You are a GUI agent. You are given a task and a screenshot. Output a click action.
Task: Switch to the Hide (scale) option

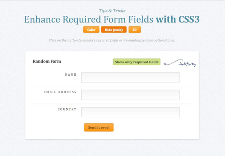[114, 30]
